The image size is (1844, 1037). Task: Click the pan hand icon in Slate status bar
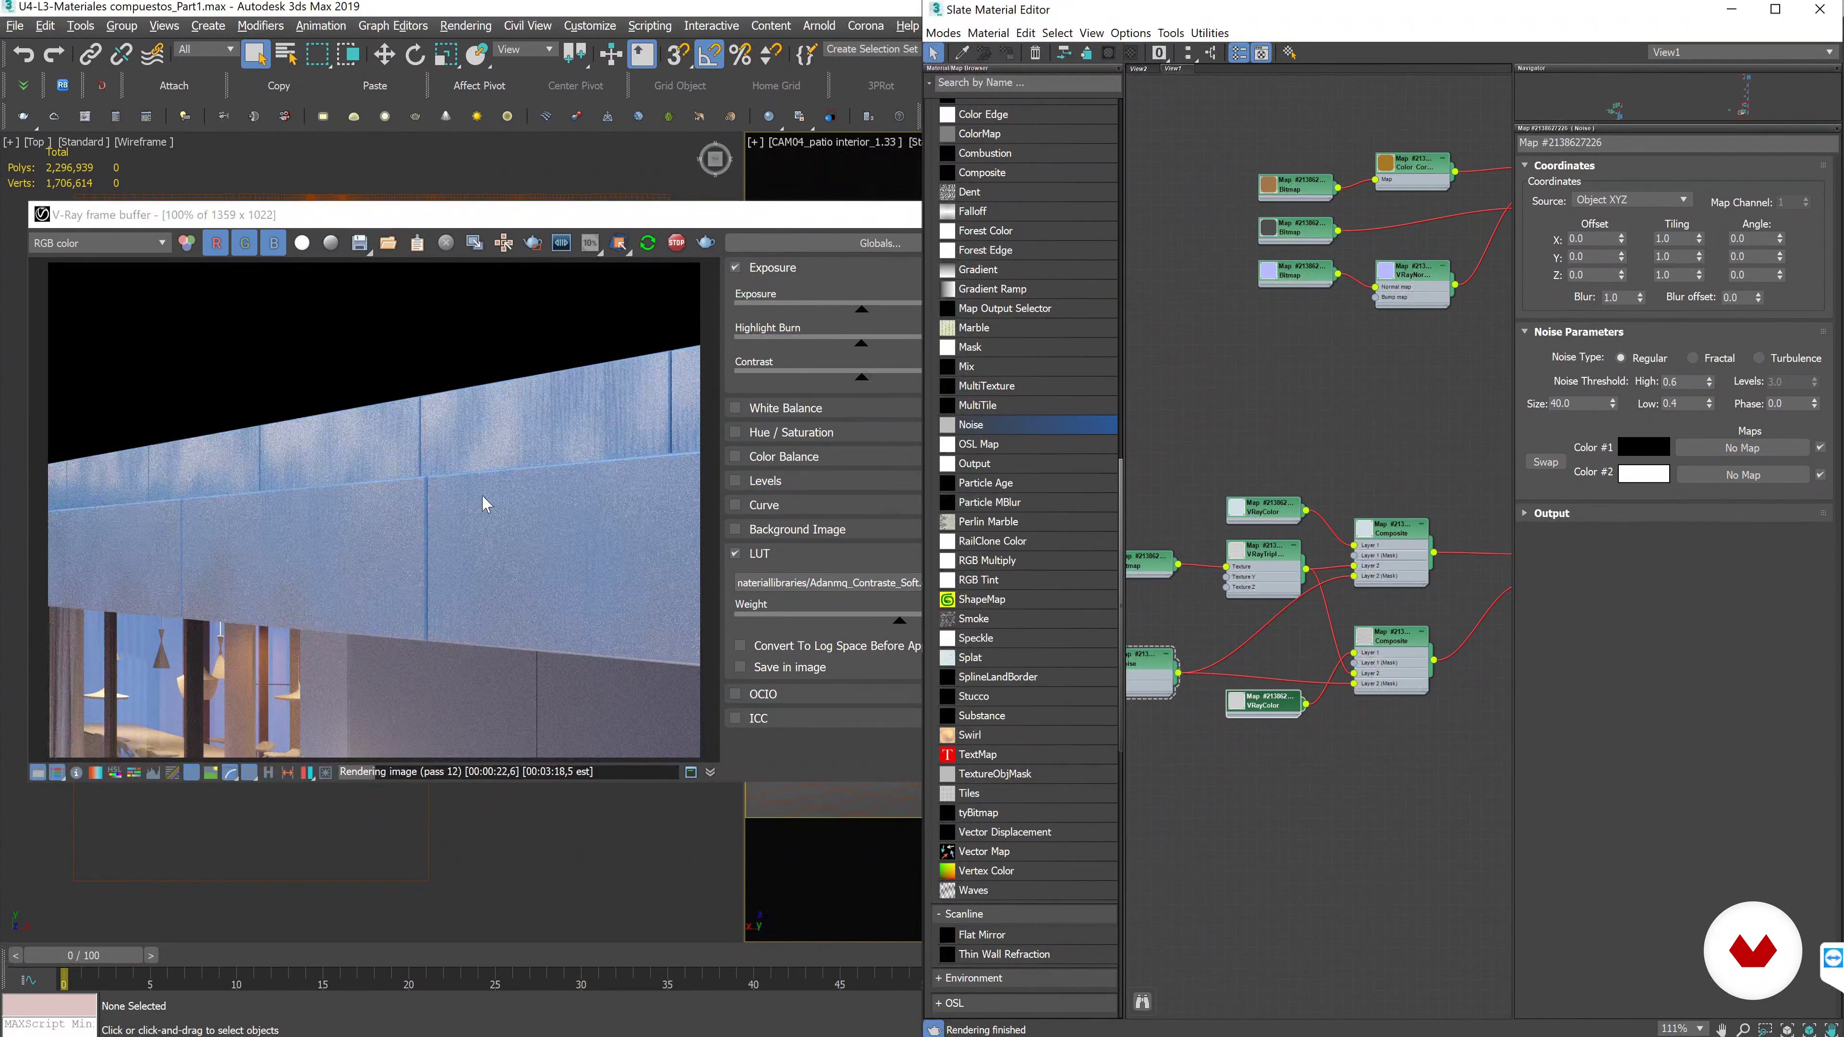click(x=1722, y=1029)
